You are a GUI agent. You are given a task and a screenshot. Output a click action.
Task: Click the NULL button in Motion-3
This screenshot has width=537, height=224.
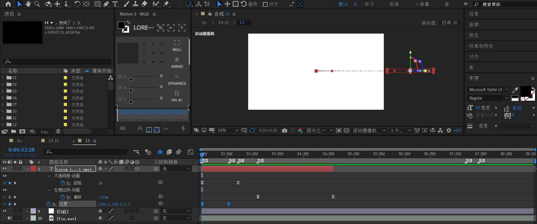click(x=177, y=46)
